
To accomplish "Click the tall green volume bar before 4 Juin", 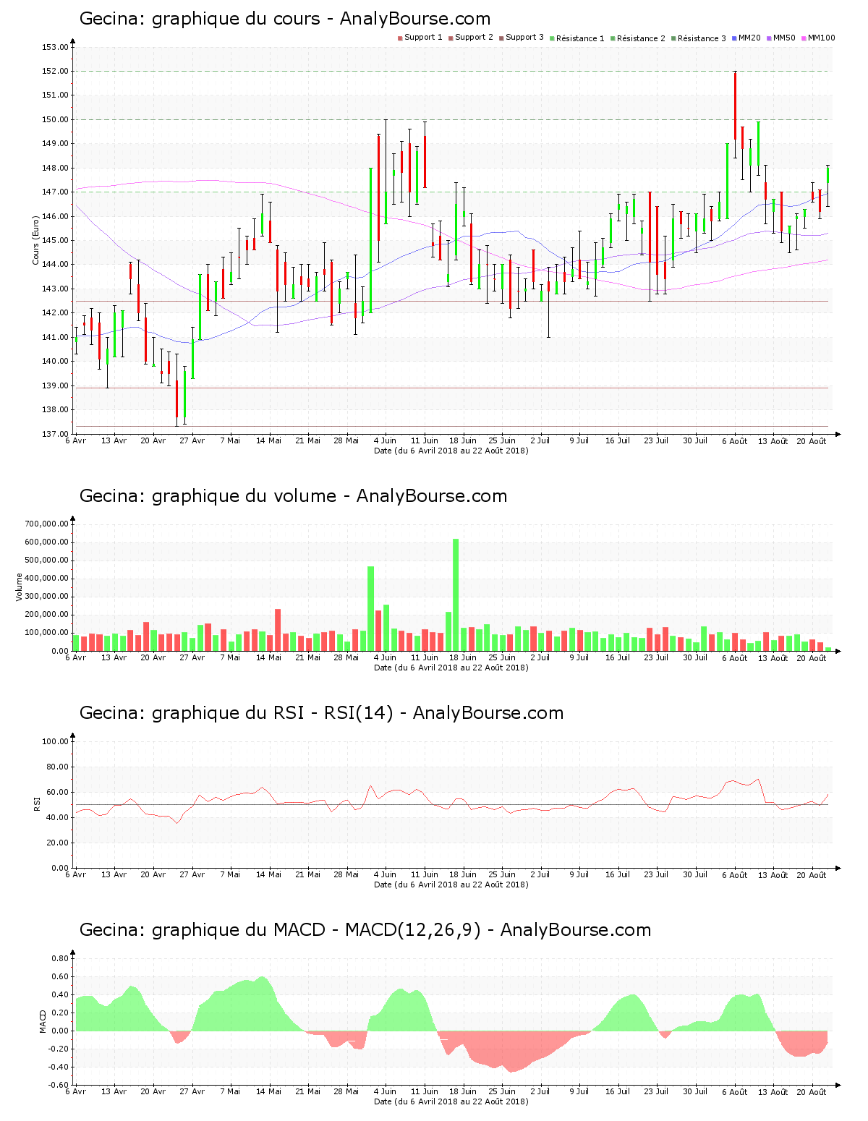I will (x=371, y=608).
